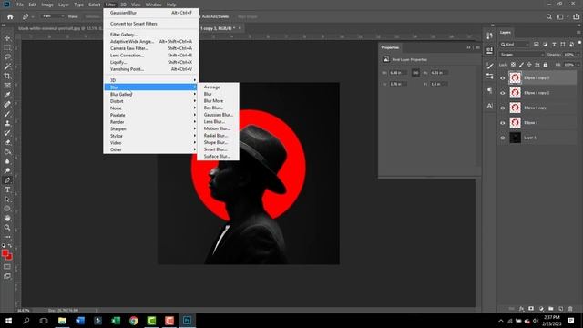Switch to the Layers tab
The image size is (583, 328).
click(505, 33)
